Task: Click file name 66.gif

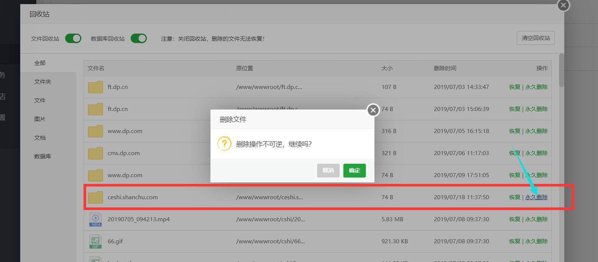Action: coord(115,241)
